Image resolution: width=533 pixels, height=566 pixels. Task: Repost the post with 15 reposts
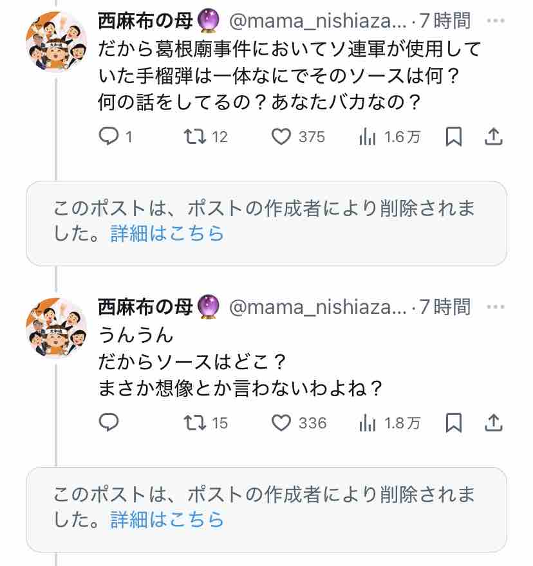pos(194,423)
